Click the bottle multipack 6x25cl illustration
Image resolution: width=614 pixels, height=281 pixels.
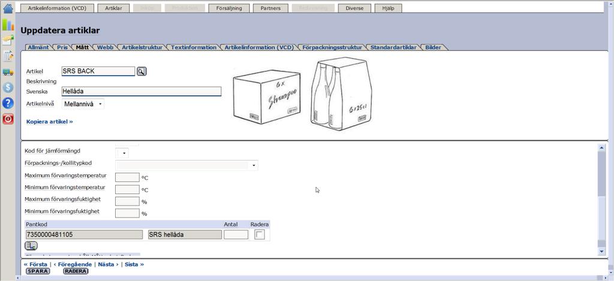pos(341,93)
